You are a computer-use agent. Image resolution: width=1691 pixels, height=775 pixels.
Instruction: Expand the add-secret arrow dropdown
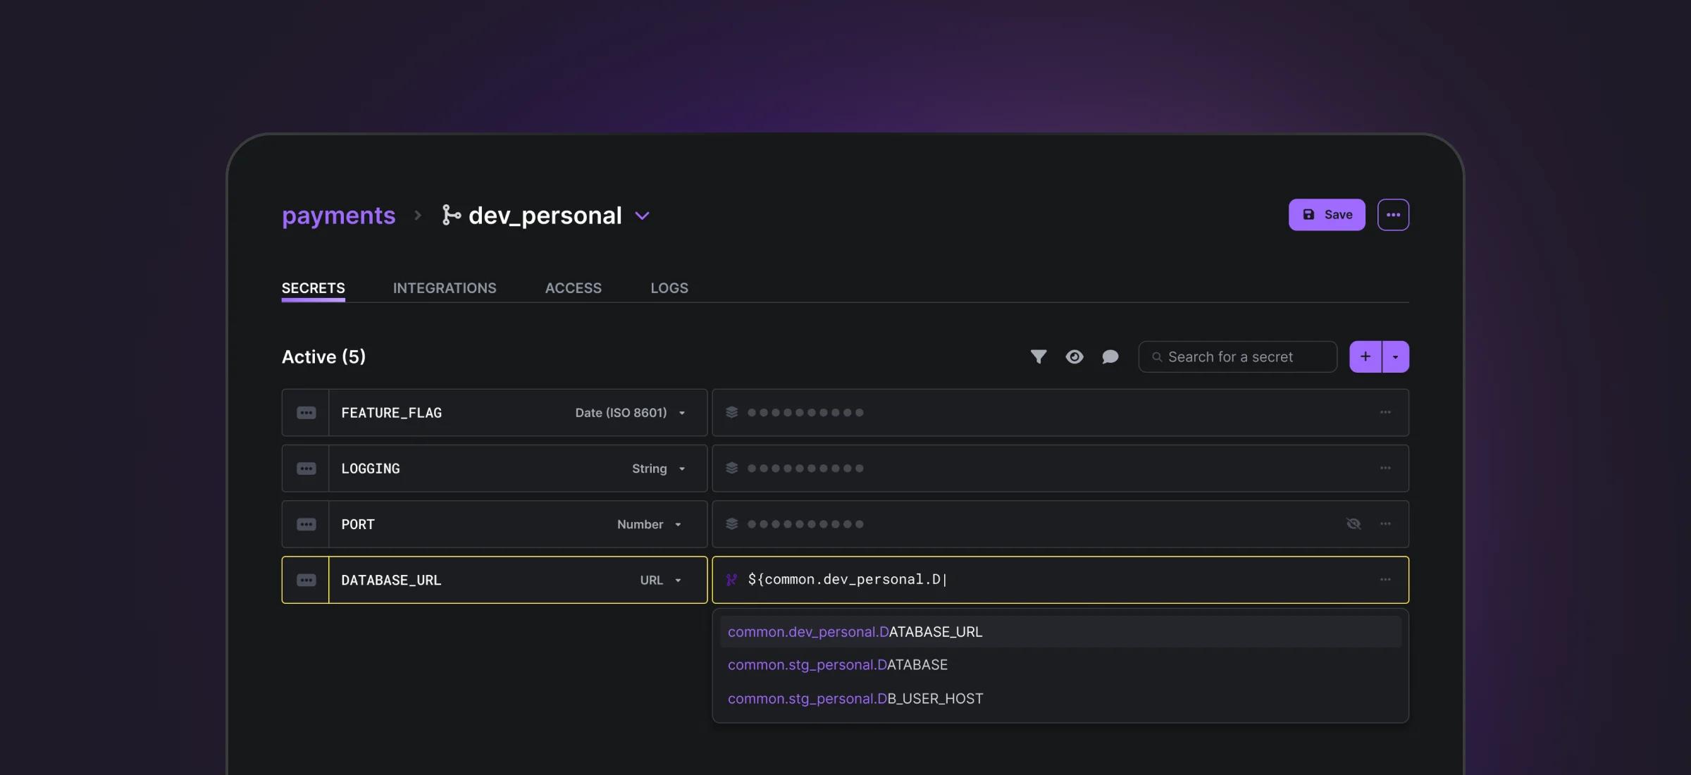1395,356
